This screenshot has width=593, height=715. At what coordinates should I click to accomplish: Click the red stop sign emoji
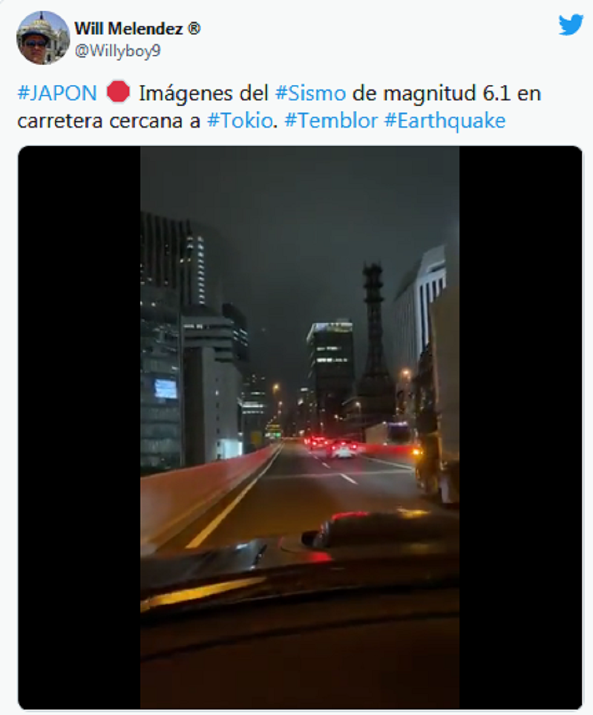point(118,92)
